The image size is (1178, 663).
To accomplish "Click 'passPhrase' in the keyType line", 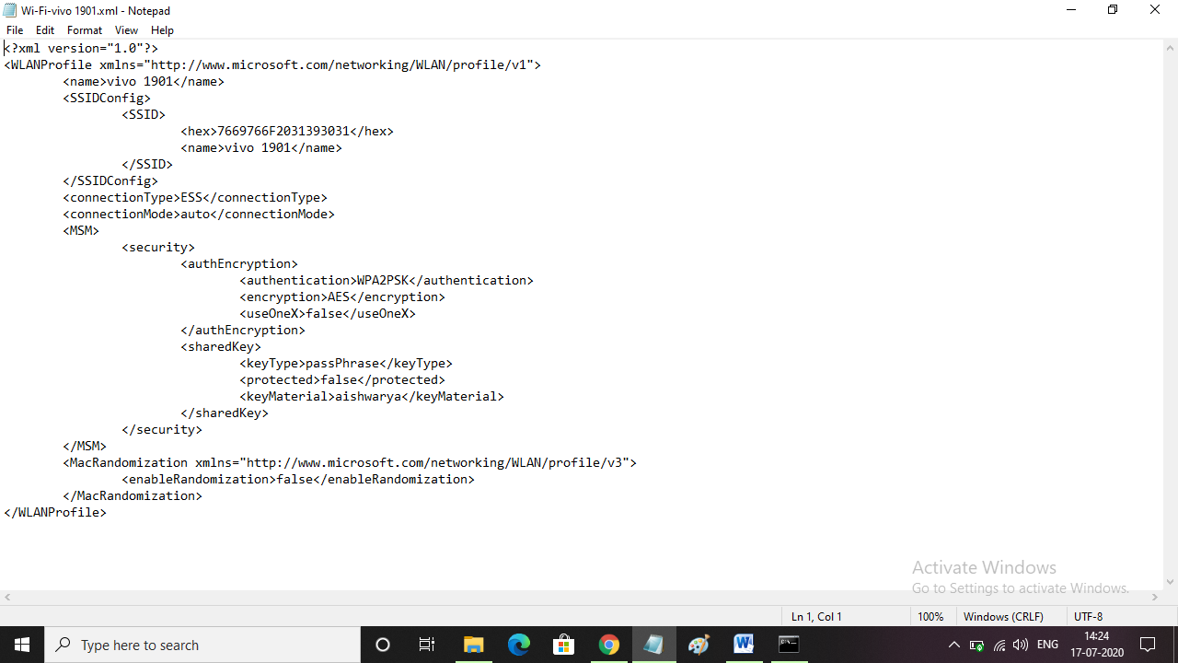I will (x=342, y=363).
